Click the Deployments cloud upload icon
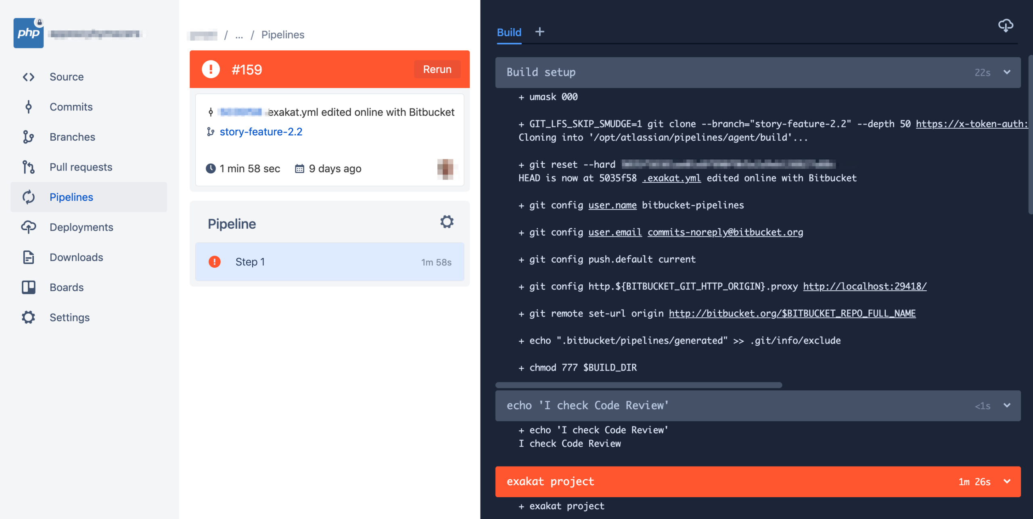 click(x=28, y=227)
